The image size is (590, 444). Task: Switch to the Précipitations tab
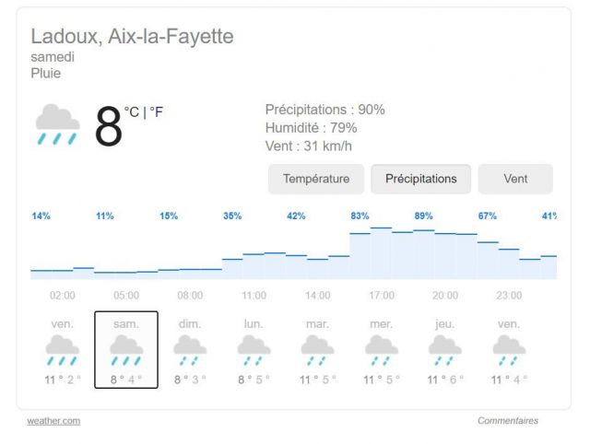(x=420, y=179)
